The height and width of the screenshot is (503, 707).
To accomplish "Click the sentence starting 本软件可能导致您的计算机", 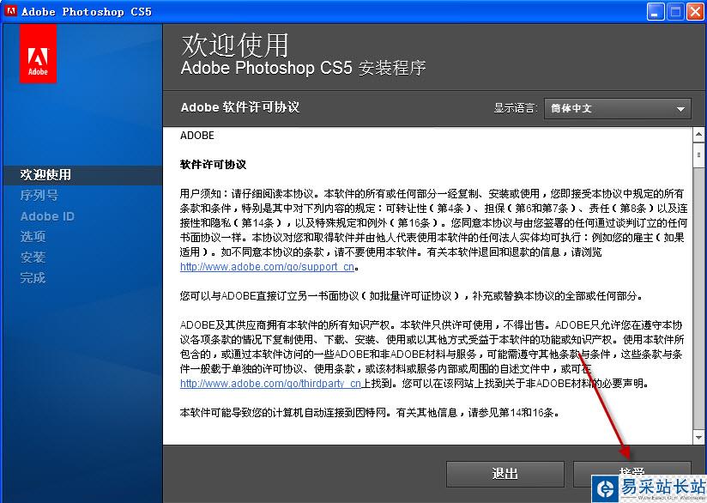I will point(370,412).
